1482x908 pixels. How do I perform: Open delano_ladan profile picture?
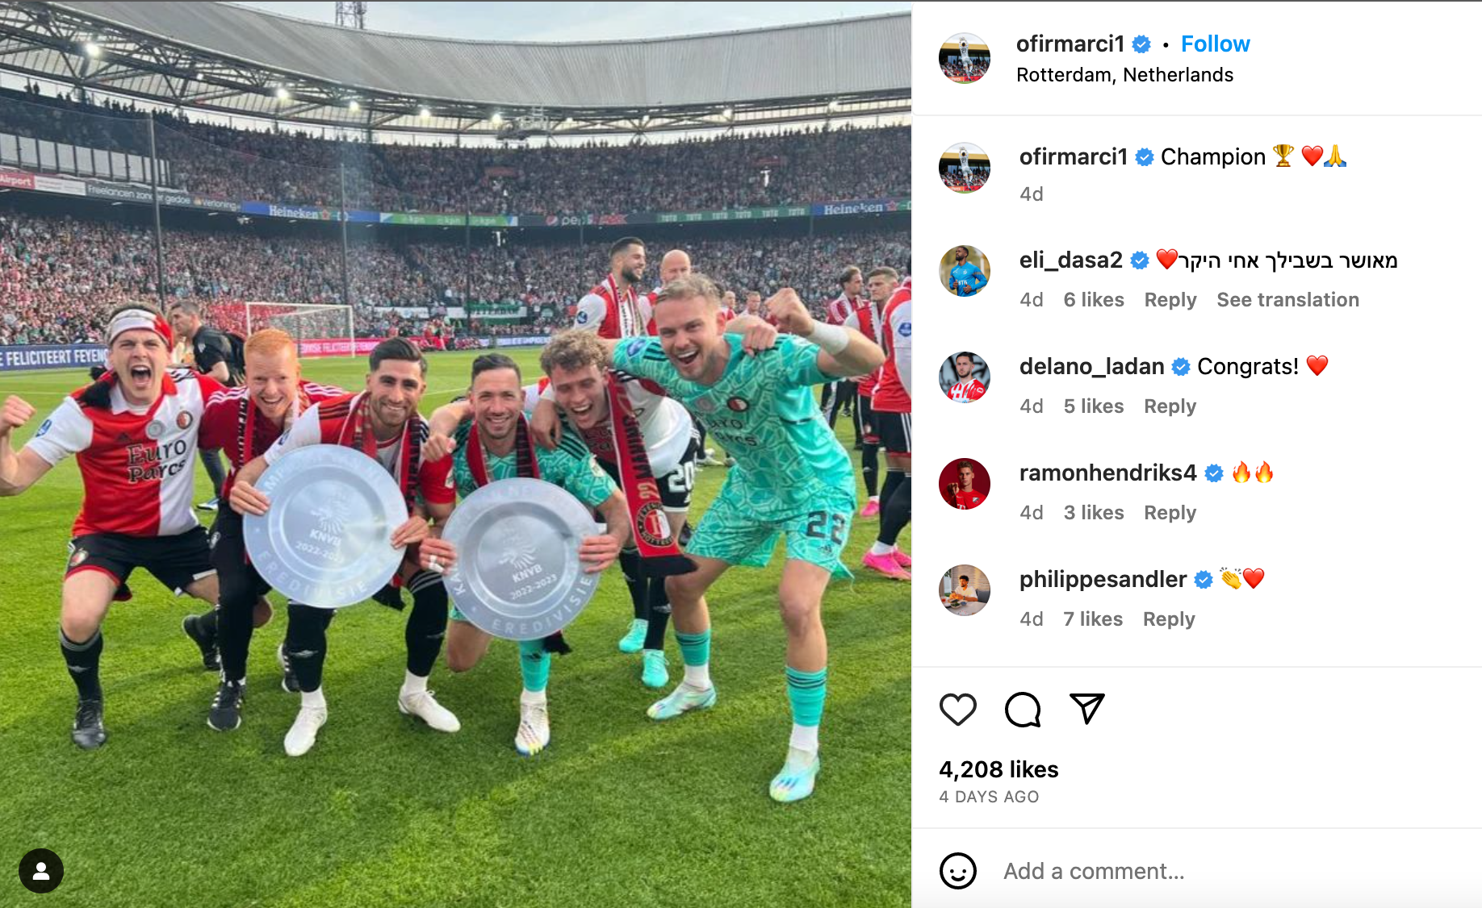[x=965, y=377]
